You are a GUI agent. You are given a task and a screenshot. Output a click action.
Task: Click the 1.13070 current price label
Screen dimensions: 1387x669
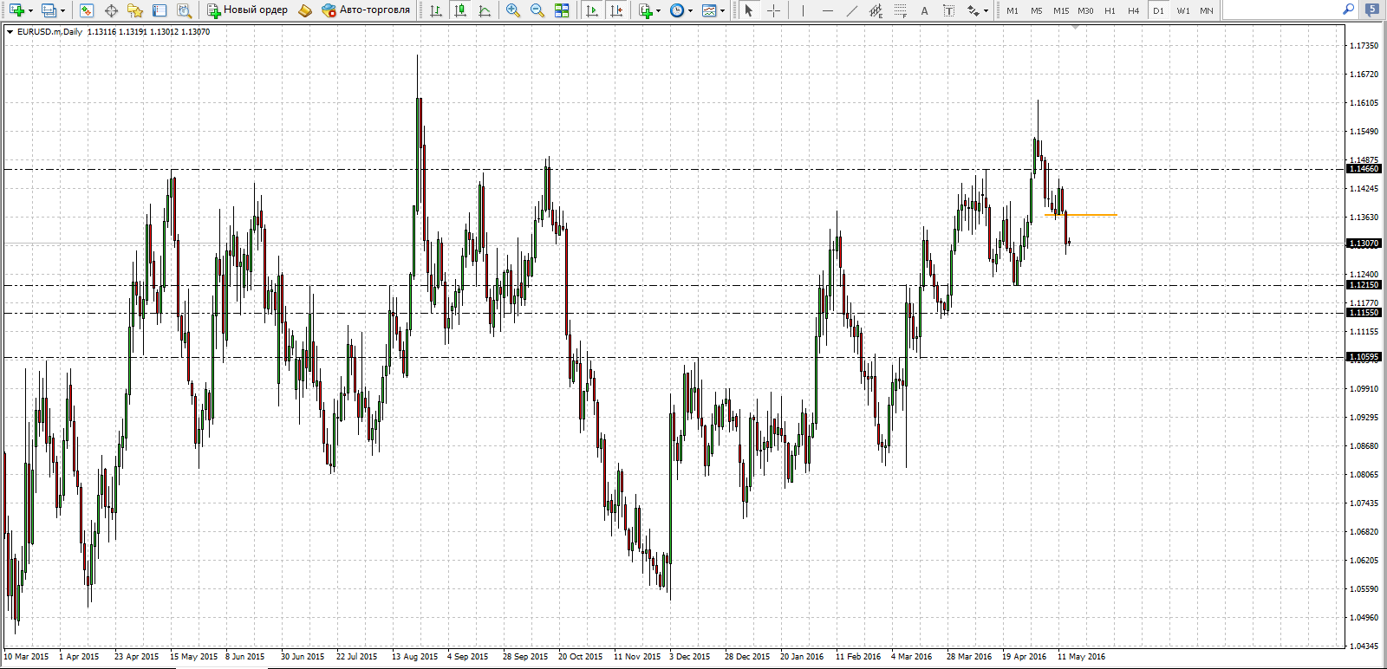[1364, 244]
